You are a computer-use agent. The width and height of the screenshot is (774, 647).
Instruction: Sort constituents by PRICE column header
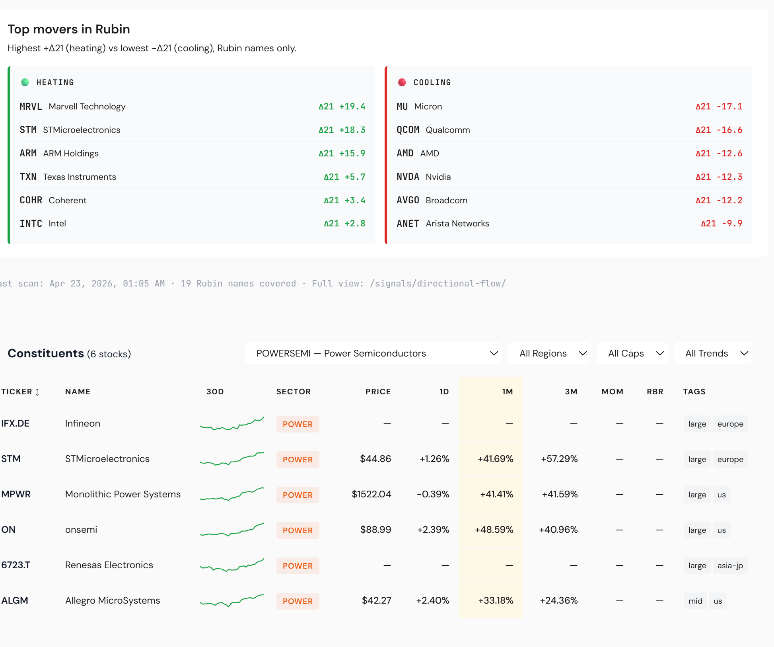point(378,392)
